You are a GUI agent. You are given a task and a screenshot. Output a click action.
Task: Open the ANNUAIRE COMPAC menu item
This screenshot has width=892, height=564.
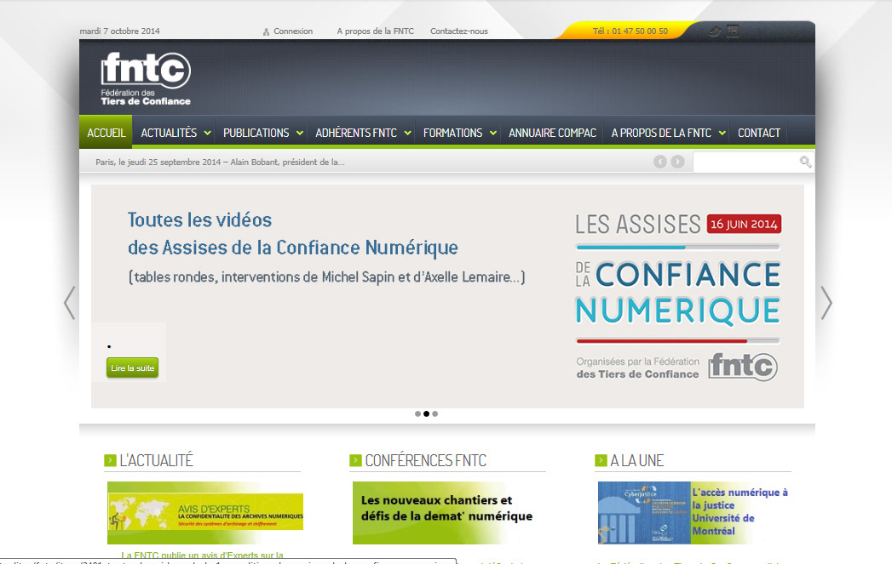coord(552,133)
